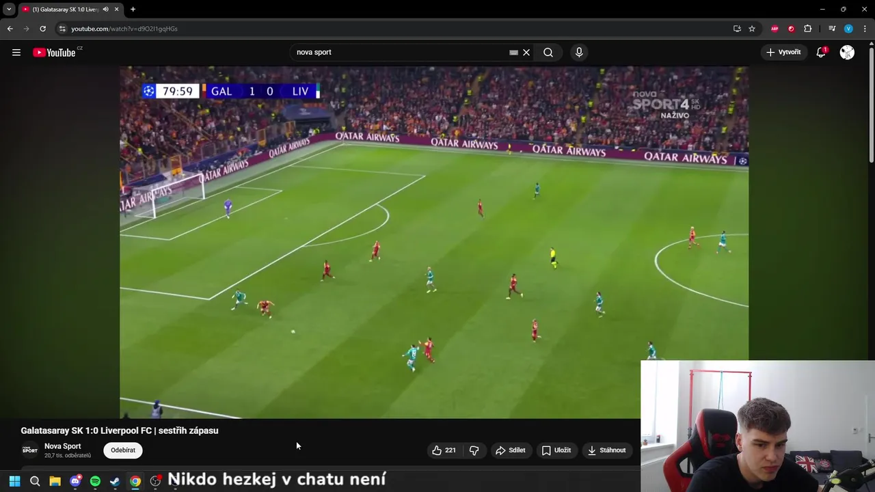
Task: Close the Galatasaray video tab
Action: [117, 10]
